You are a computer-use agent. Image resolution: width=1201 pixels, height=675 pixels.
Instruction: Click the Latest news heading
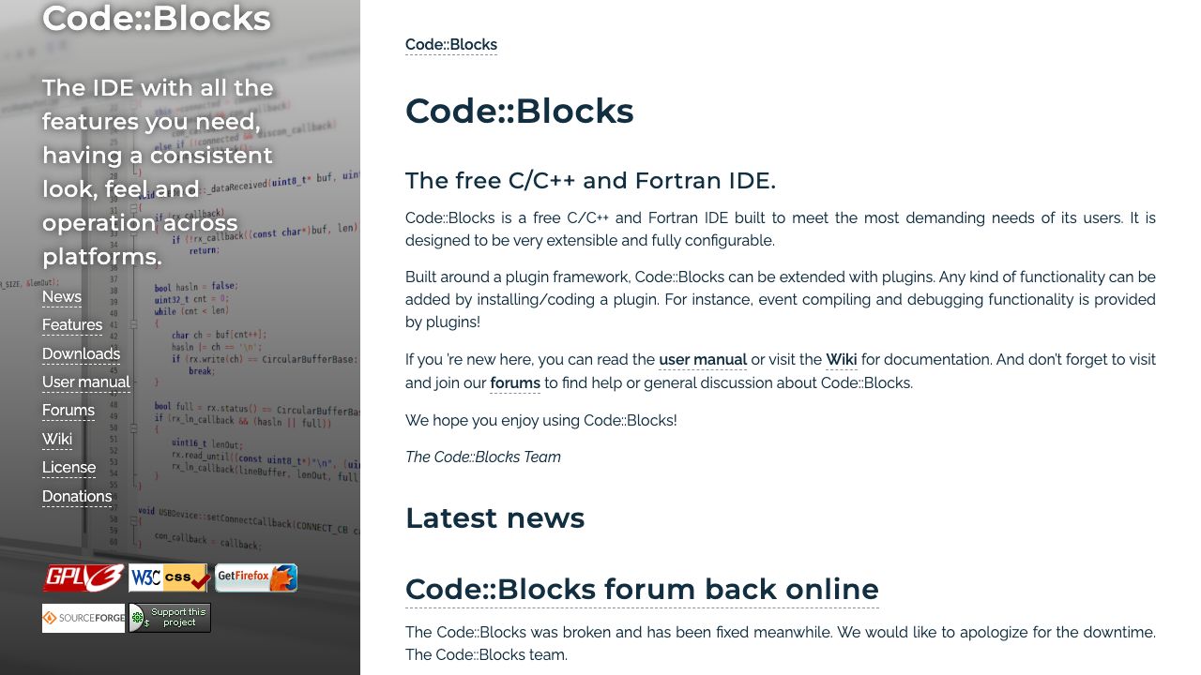(494, 517)
